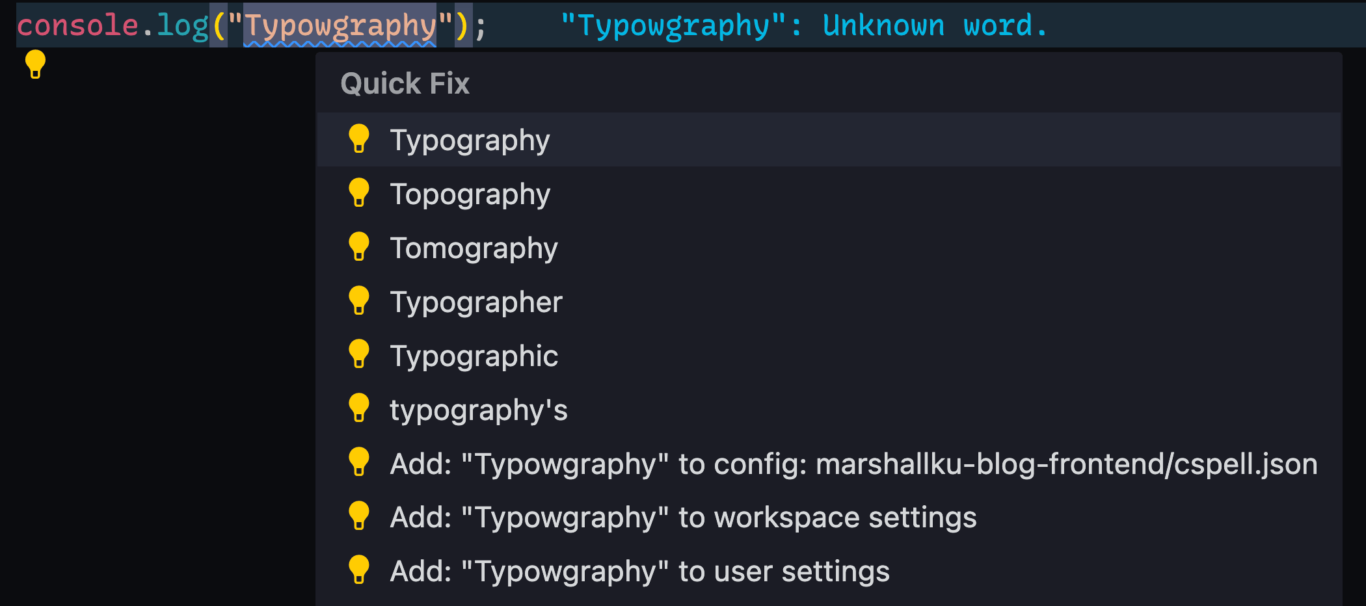Click the lightbulb icon next to typography's

[x=359, y=409]
